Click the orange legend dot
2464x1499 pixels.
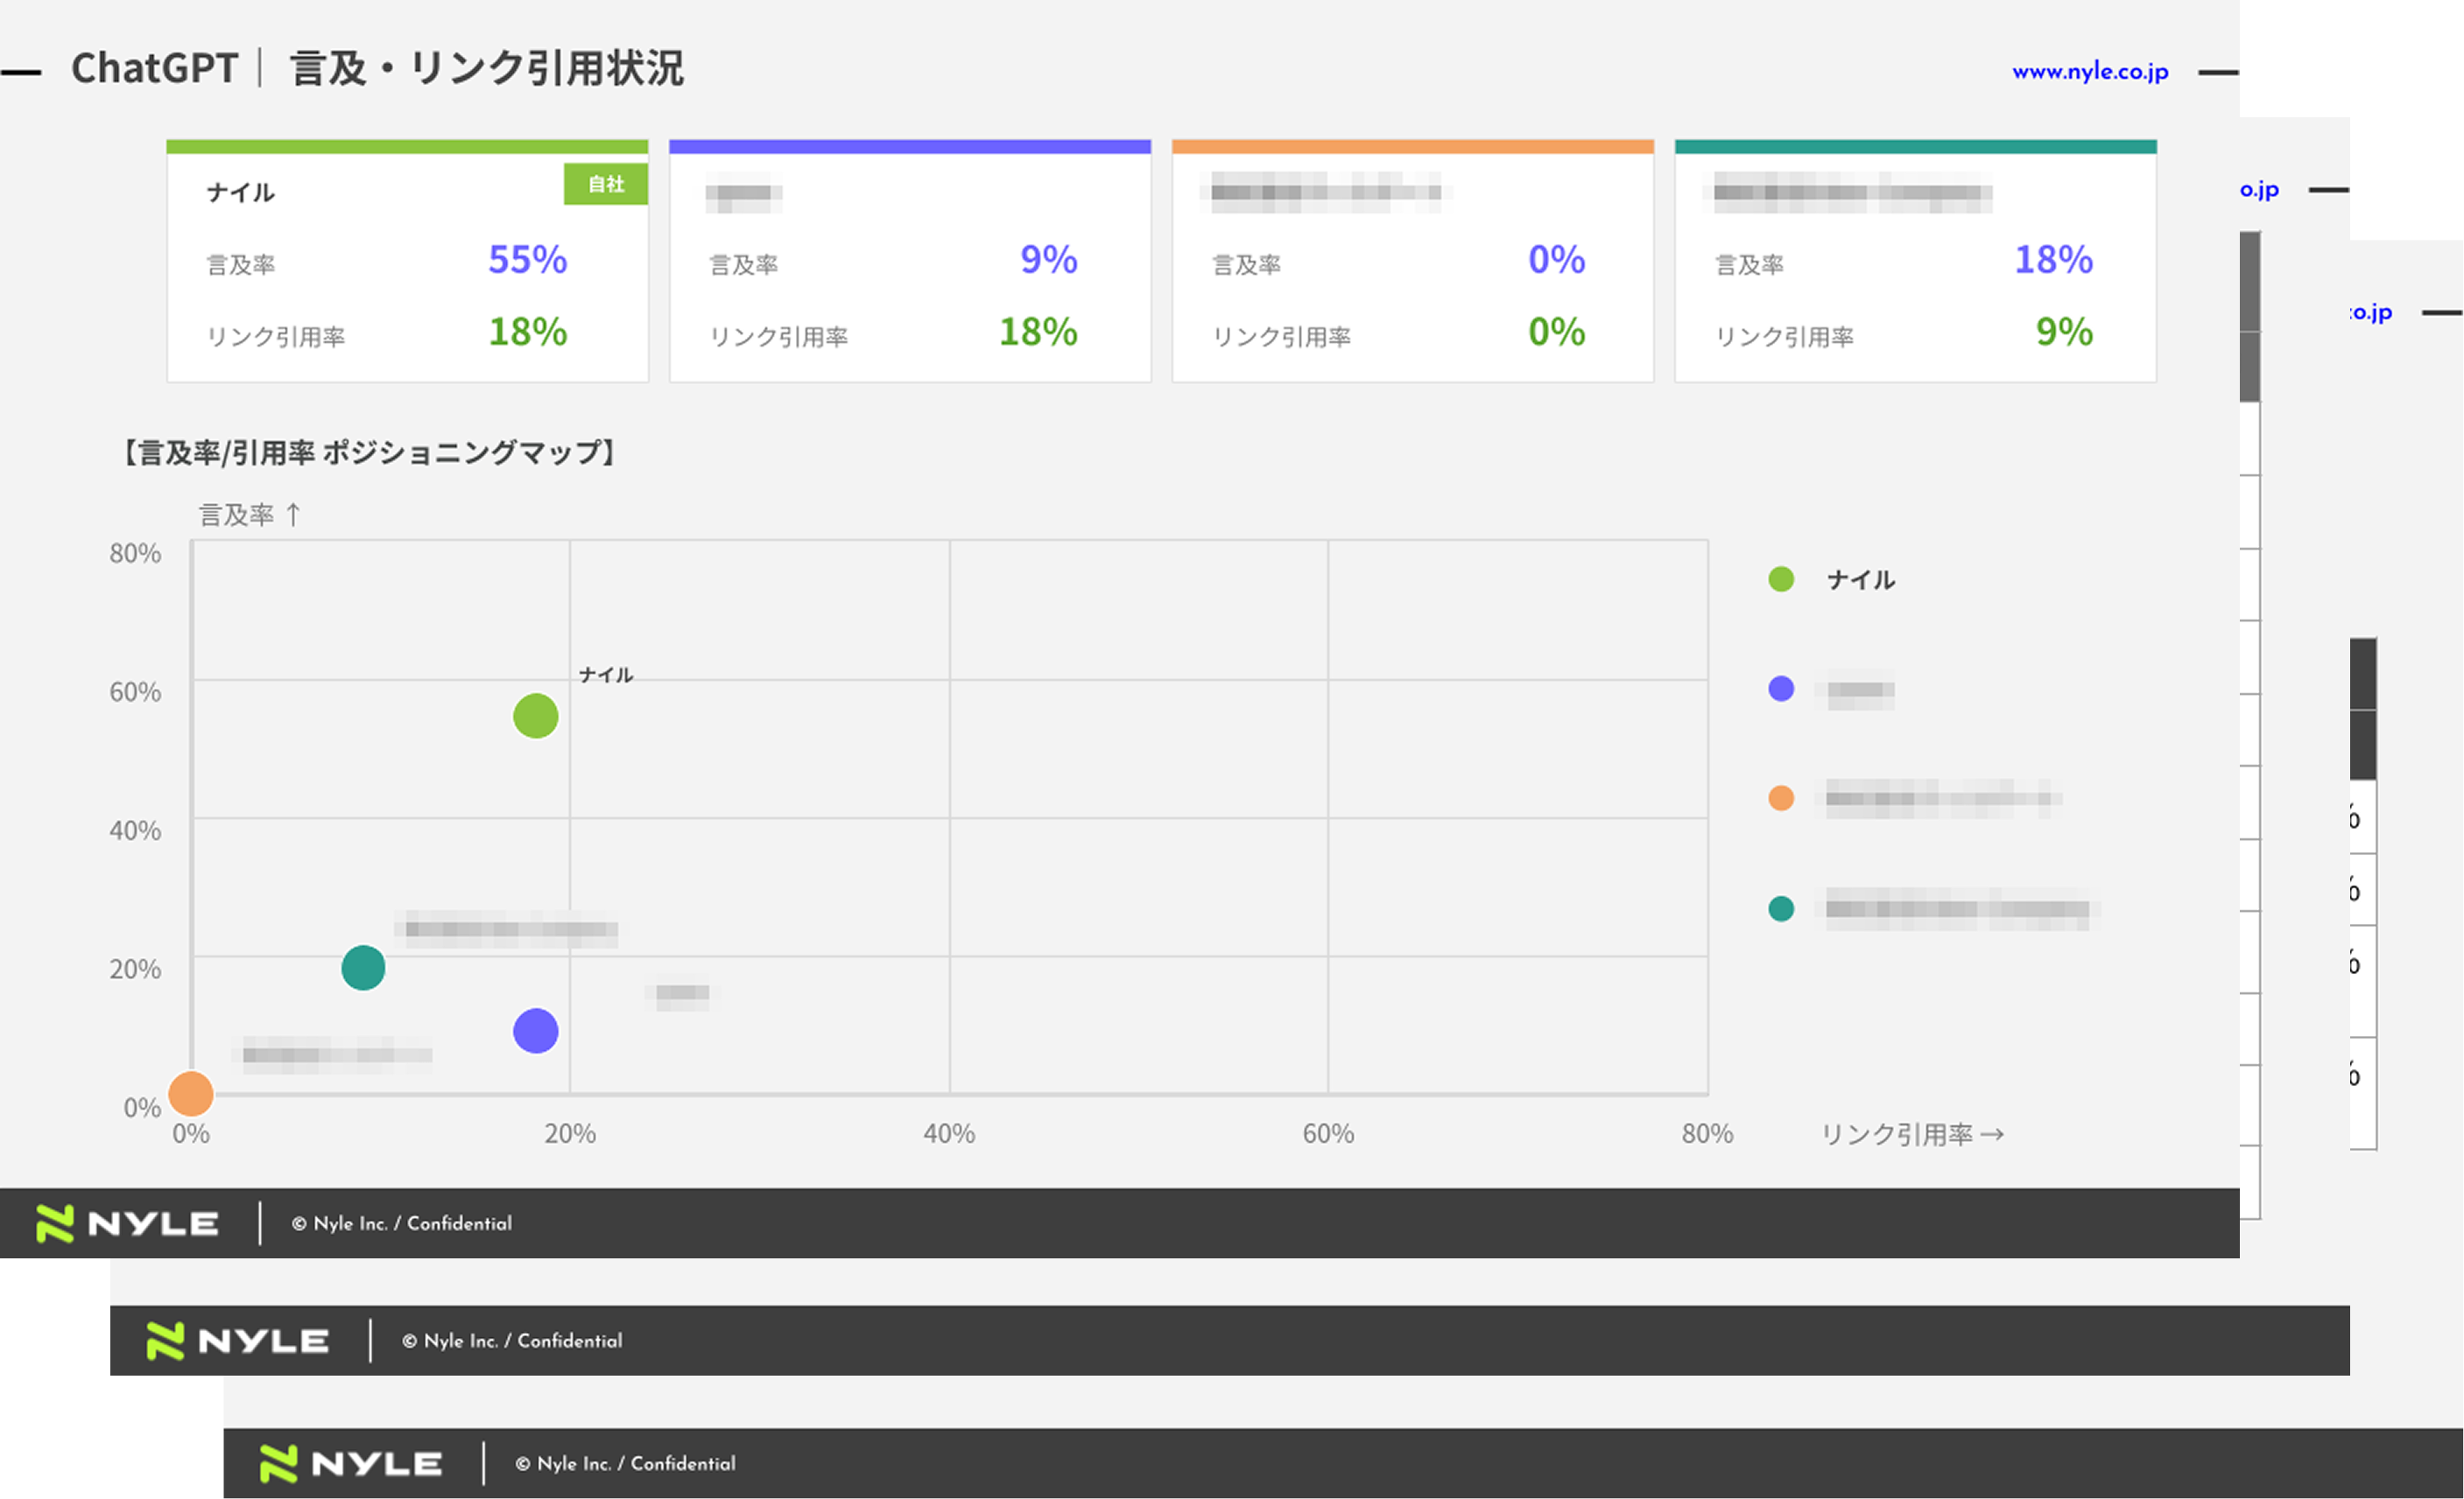pyautogui.click(x=1781, y=798)
